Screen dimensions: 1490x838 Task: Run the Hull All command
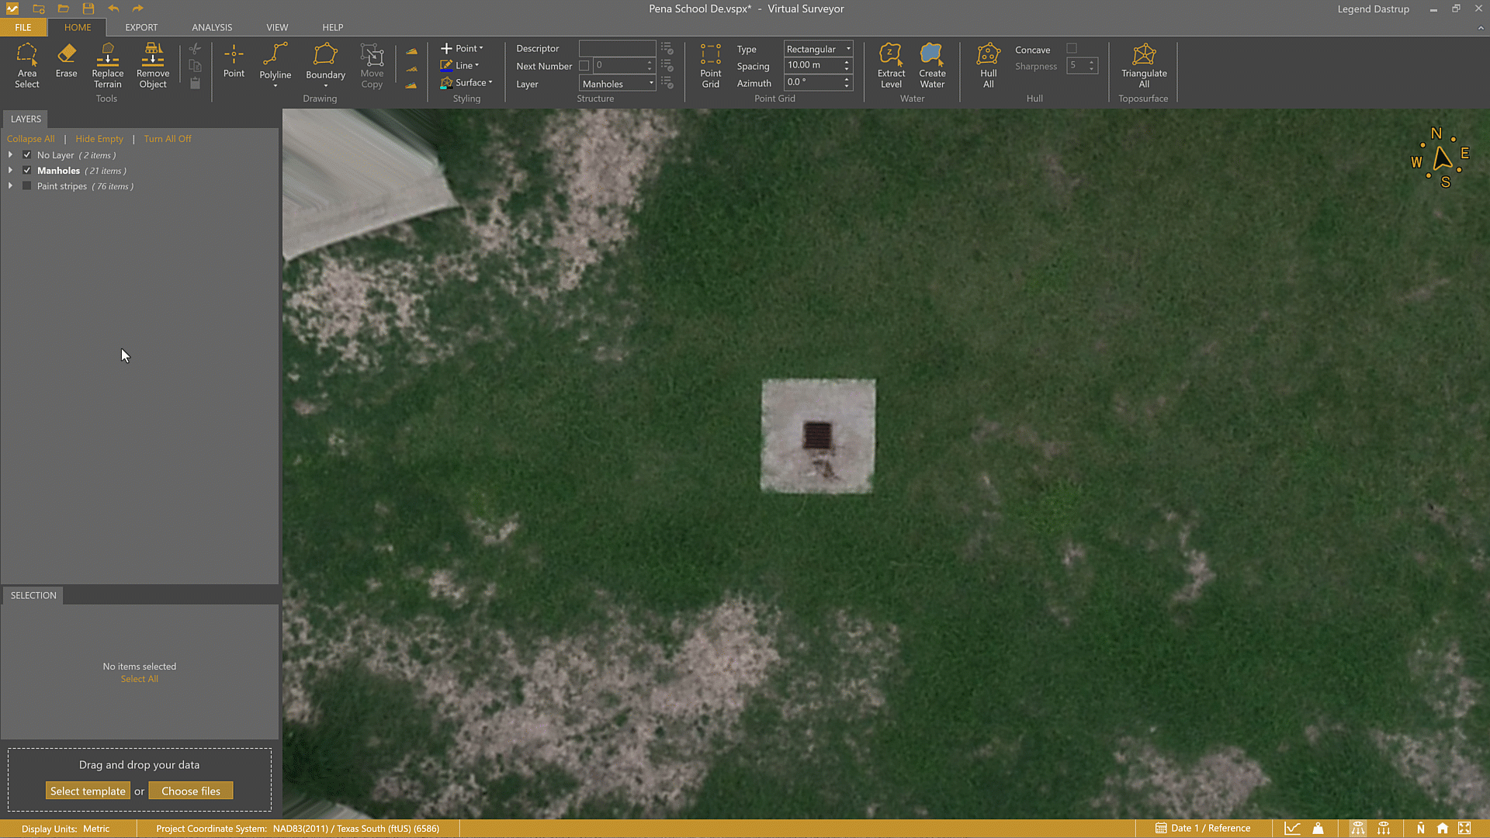pyautogui.click(x=988, y=66)
